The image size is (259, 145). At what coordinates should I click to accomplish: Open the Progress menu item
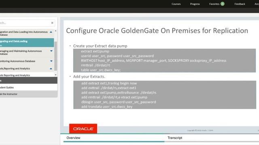(195, 4)
